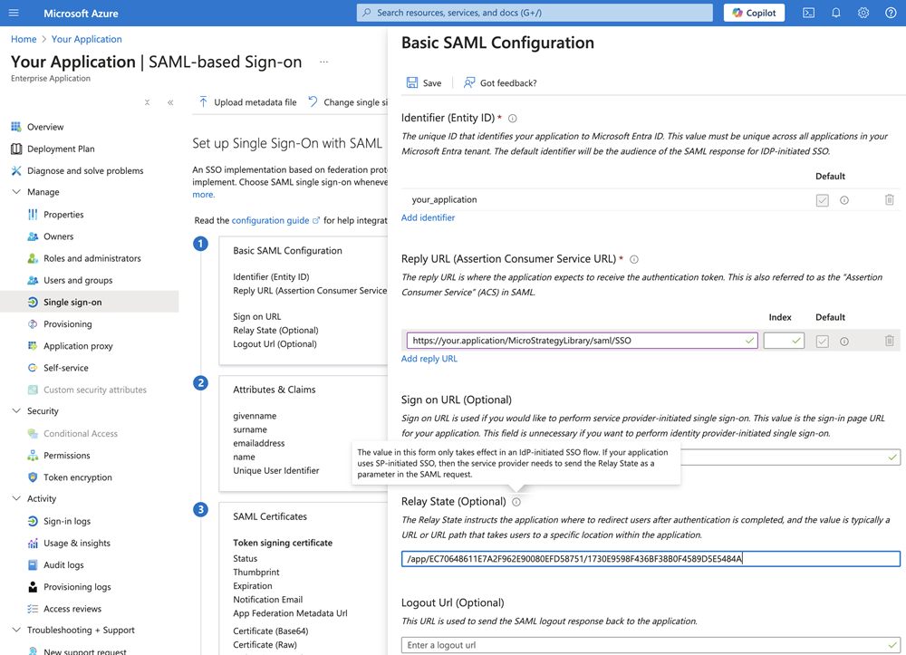This screenshot has height=655, width=906.
Task: Click the Logout Url input field
Action: (651, 645)
